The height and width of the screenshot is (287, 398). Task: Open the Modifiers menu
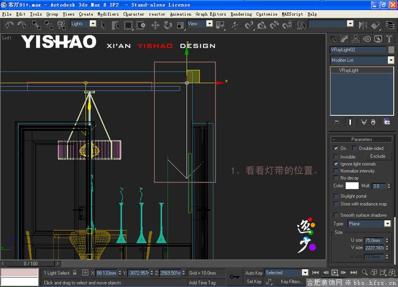(x=108, y=14)
